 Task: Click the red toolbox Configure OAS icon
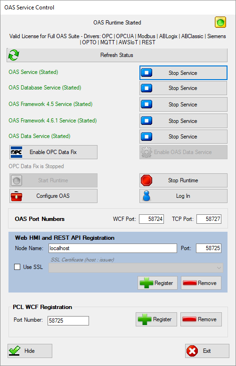pos(16,196)
